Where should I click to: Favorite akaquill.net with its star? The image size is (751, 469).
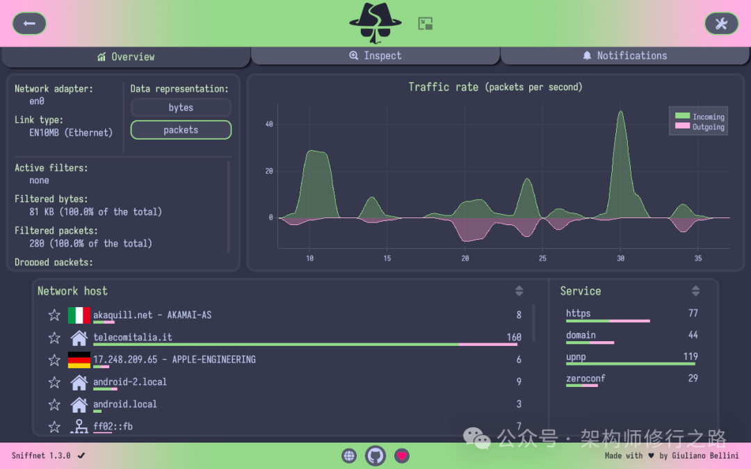pos(54,315)
